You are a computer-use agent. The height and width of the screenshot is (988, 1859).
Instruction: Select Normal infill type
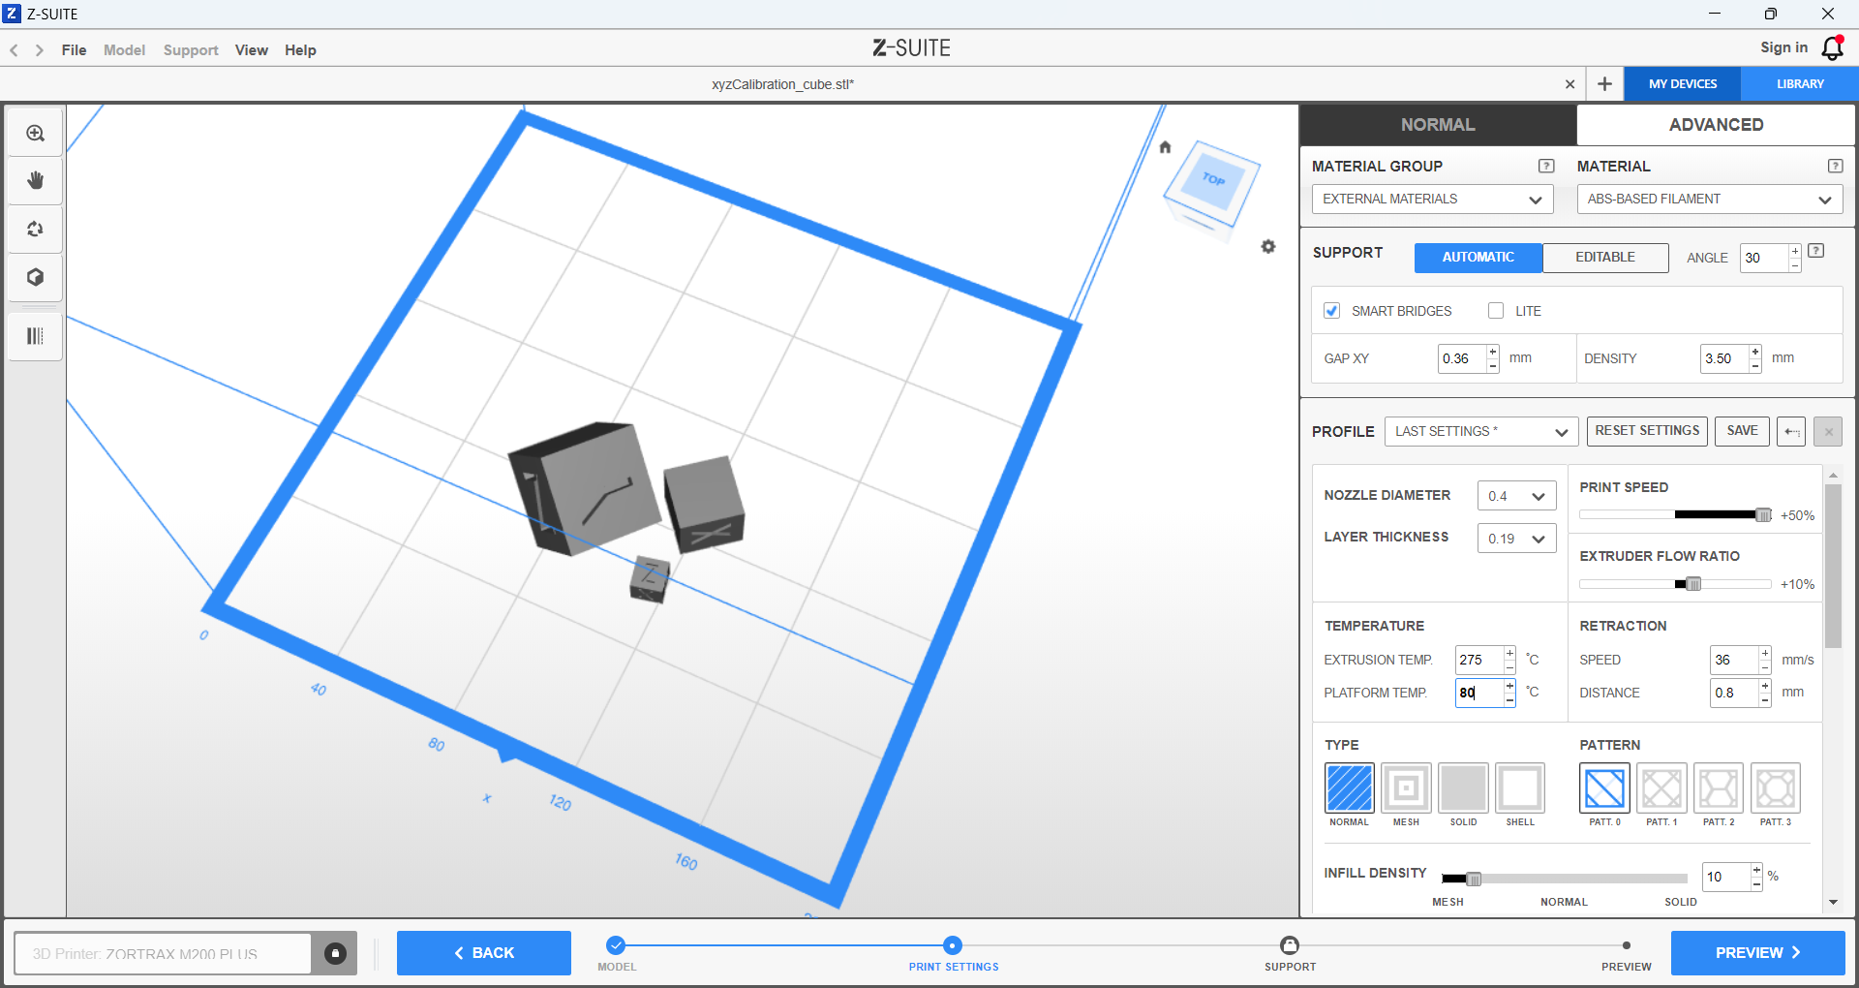coord(1349,787)
